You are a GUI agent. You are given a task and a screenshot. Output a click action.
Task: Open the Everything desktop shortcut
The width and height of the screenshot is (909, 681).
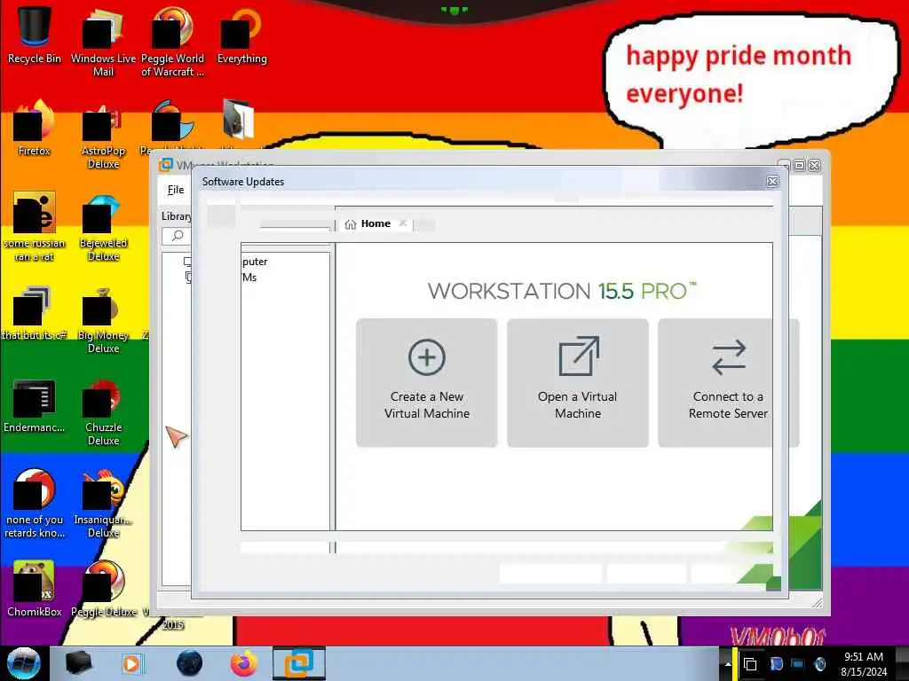241,35
